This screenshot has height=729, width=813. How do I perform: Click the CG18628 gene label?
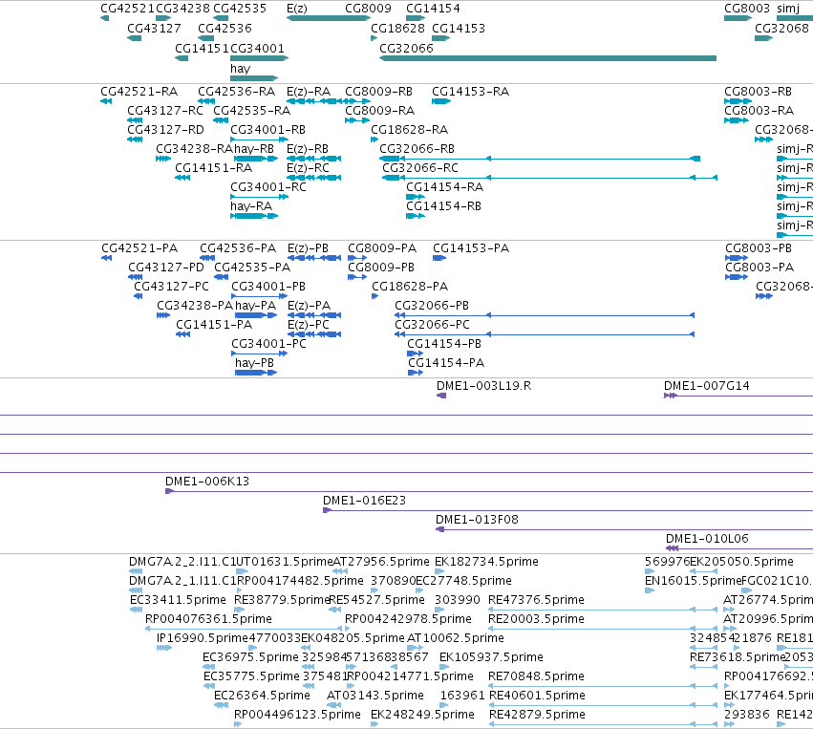(397, 28)
